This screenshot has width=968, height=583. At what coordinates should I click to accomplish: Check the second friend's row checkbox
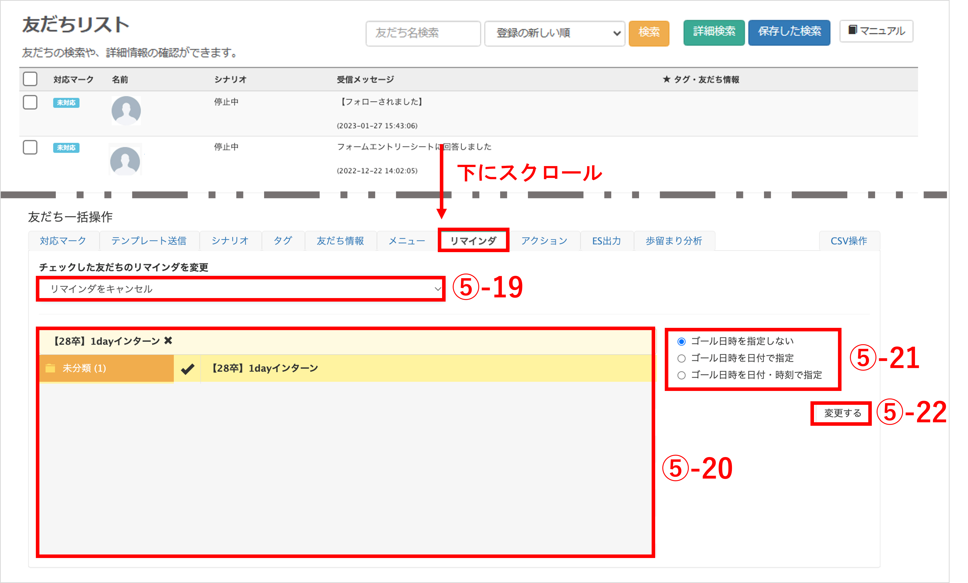[30, 147]
